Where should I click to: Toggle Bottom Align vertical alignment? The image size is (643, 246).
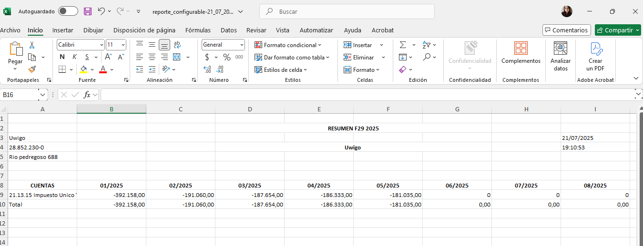click(164, 45)
